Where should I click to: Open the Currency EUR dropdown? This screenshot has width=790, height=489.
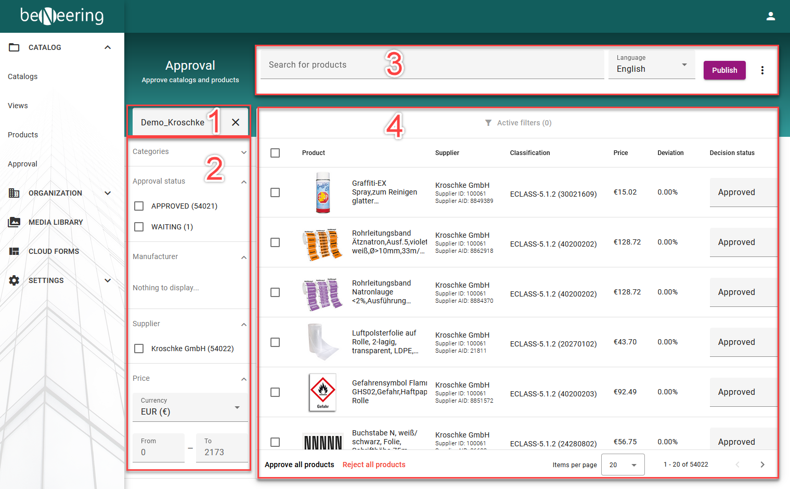[190, 407]
